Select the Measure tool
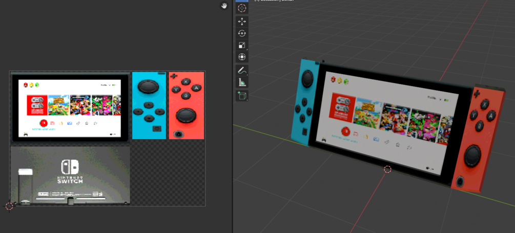The image size is (515, 233). point(242,82)
